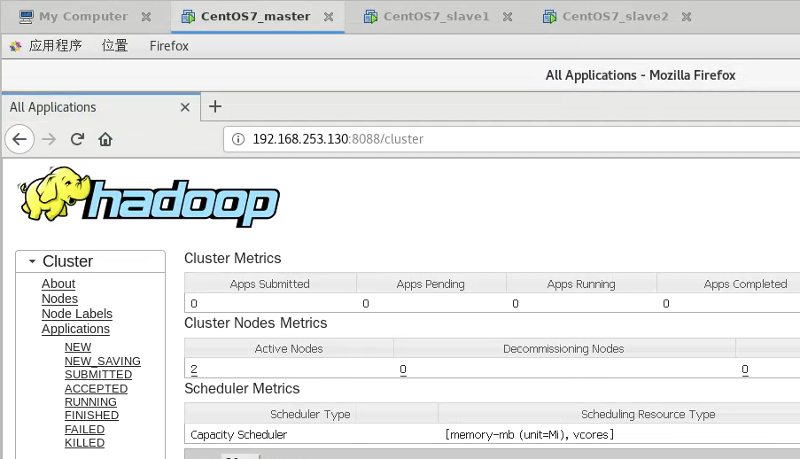Click the Active Nodes count 2

tap(194, 370)
